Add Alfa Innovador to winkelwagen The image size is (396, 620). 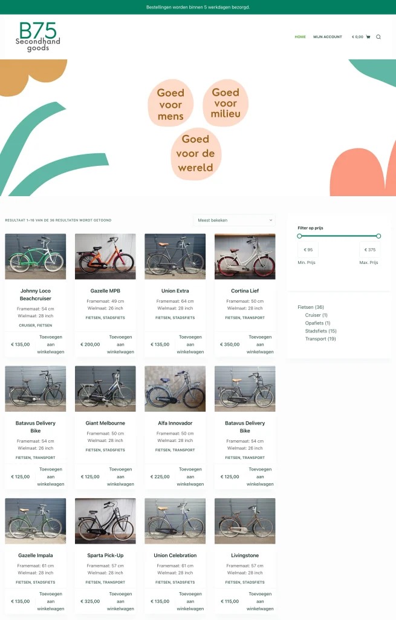(190, 477)
